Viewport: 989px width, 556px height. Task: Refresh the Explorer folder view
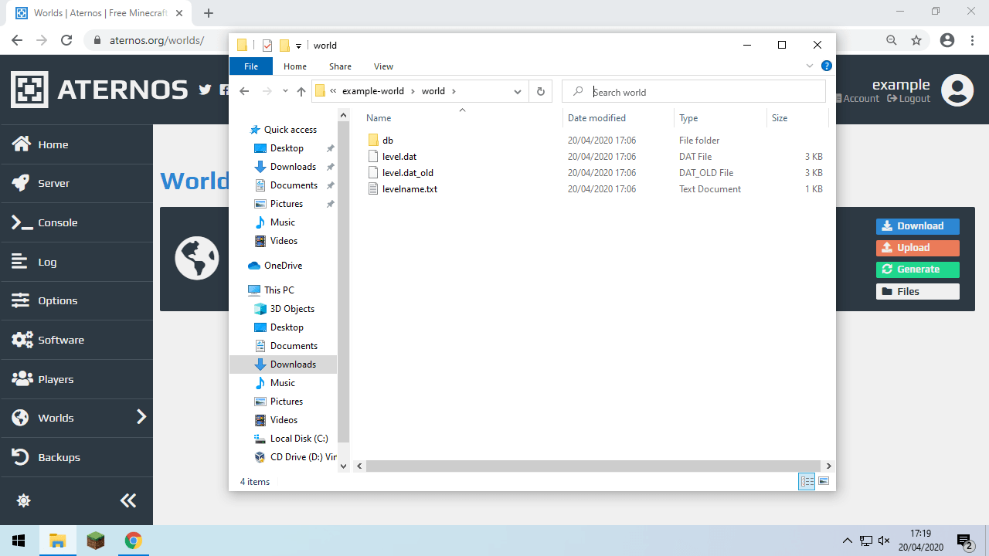[540, 91]
